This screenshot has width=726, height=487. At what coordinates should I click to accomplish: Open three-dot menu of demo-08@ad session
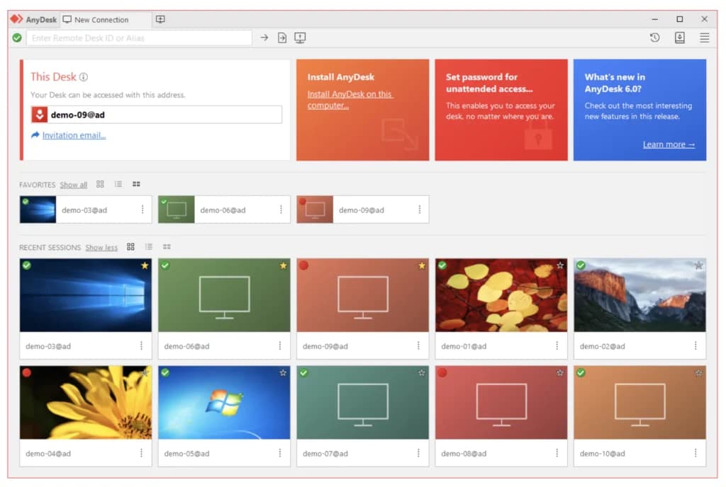[x=557, y=453]
